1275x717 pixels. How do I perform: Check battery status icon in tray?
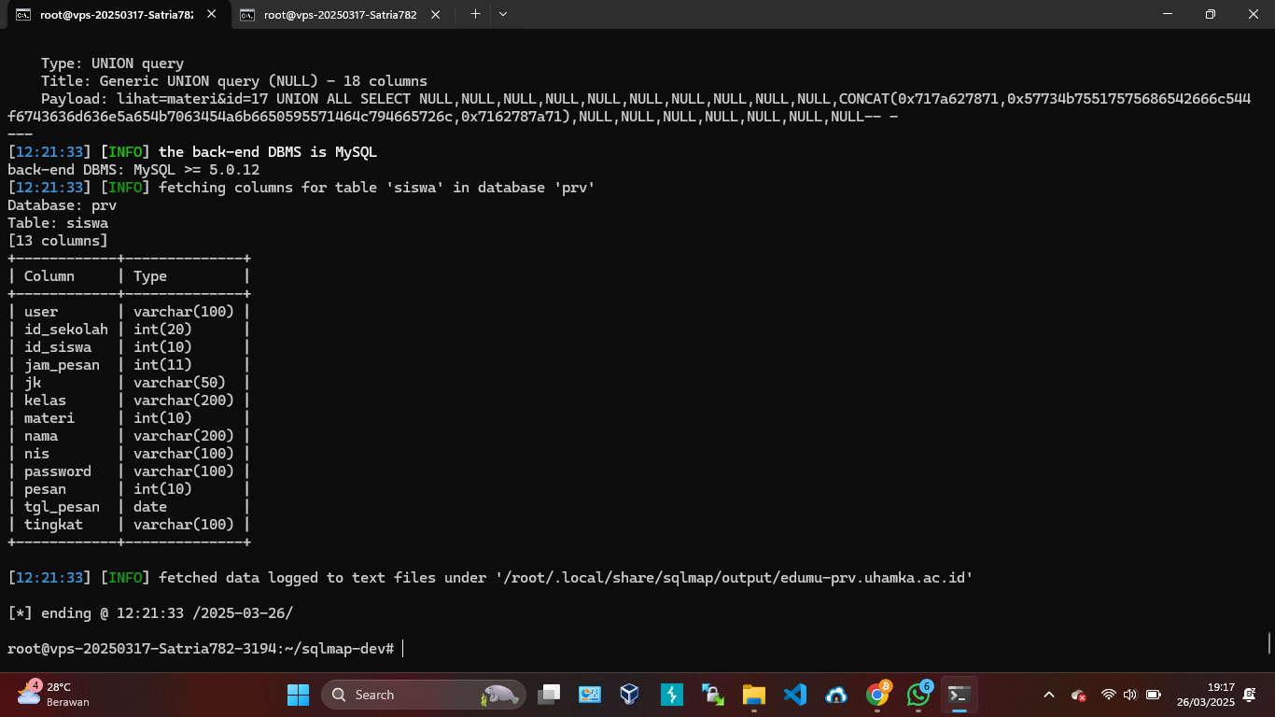1154,695
